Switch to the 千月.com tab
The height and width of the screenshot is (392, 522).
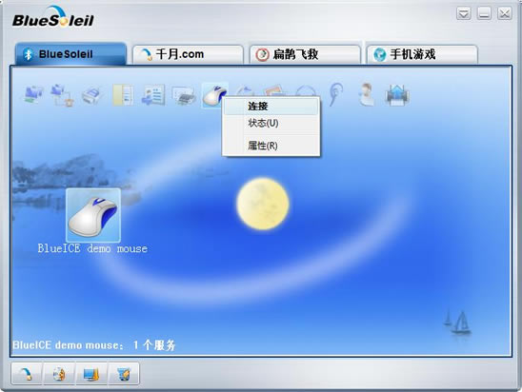click(x=188, y=54)
